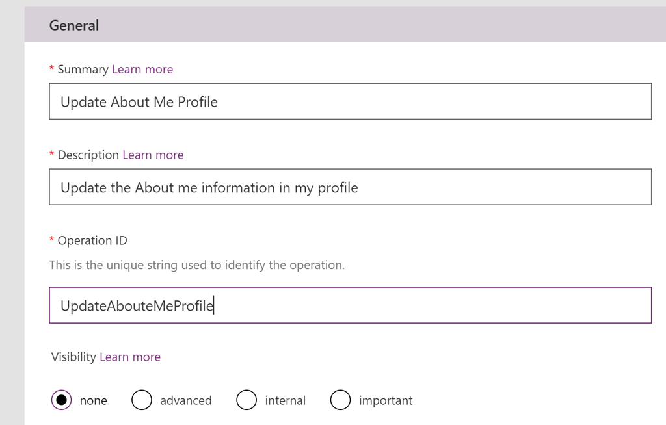Click the "advanced" option text label
Viewport: 666px width, 425px height.
click(x=186, y=400)
